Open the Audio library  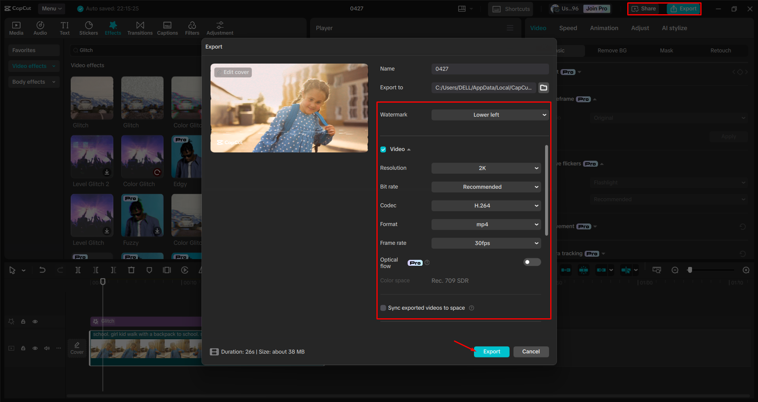click(40, 28)
